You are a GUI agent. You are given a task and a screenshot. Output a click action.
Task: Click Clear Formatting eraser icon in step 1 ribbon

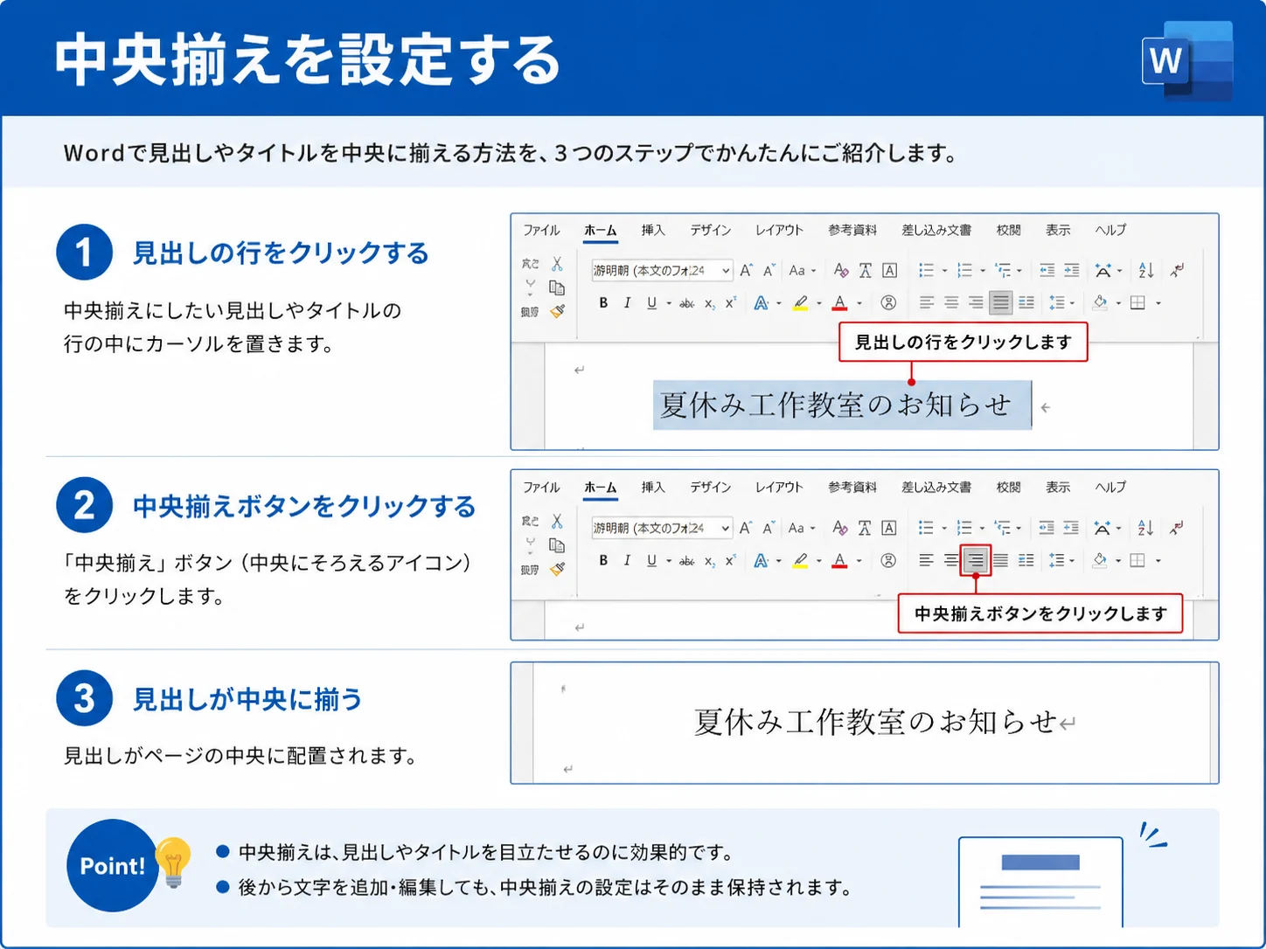pos(840,271)
